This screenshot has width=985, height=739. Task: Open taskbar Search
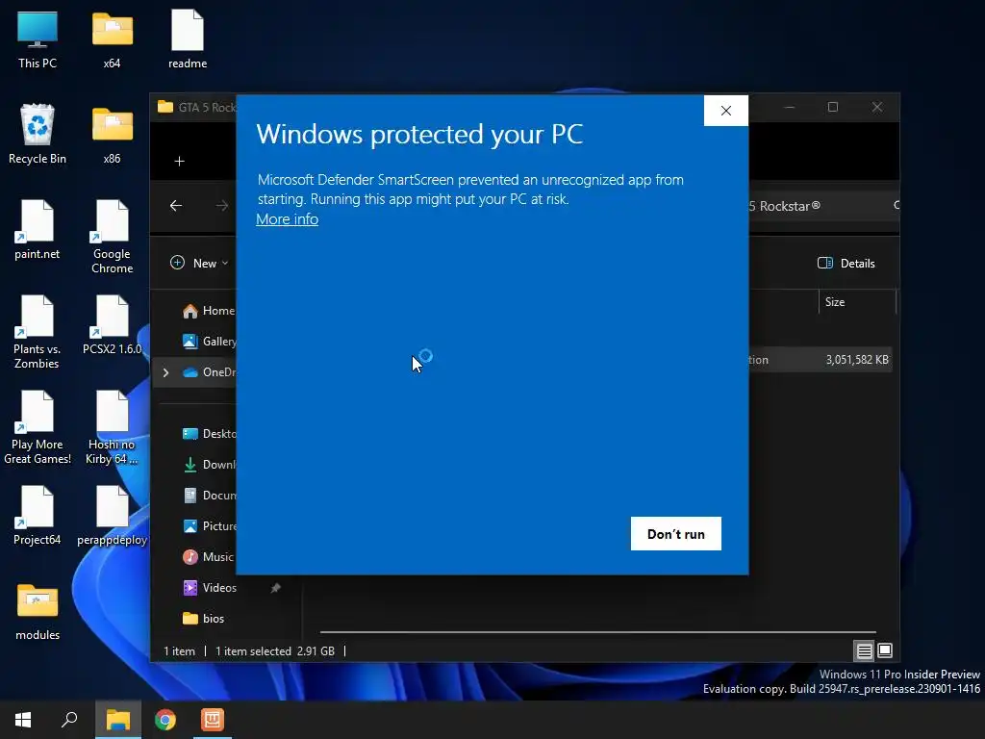[69, 720]
